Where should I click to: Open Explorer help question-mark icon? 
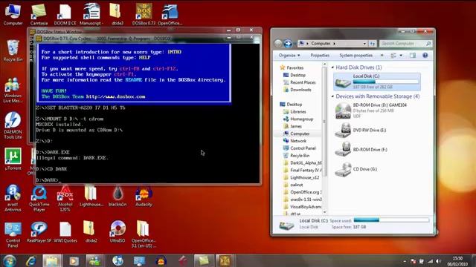coord(425,56)
